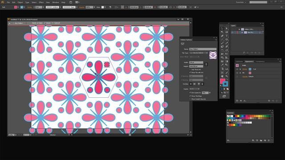Open the Object menu

click(x=20, y=2)
